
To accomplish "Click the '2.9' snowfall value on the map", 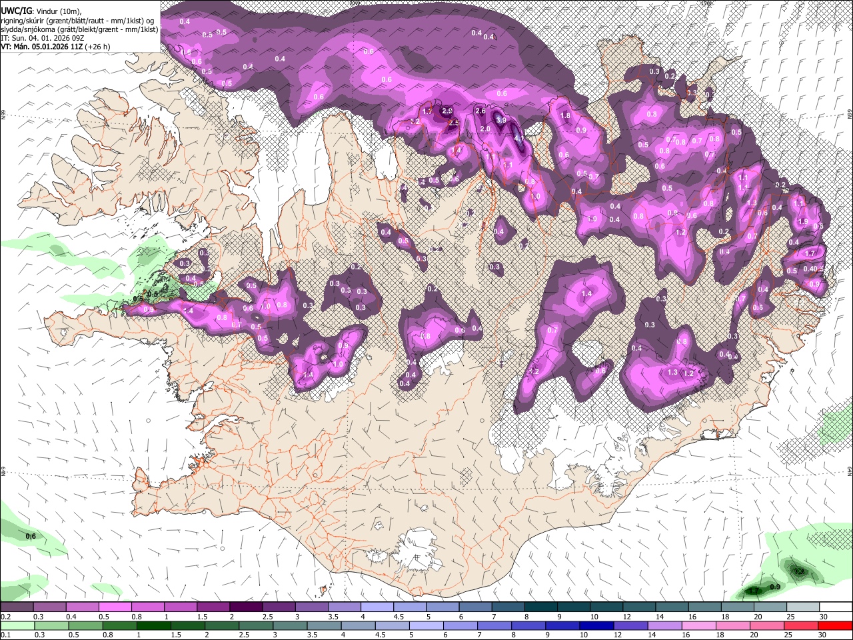I will click(447, 111).
